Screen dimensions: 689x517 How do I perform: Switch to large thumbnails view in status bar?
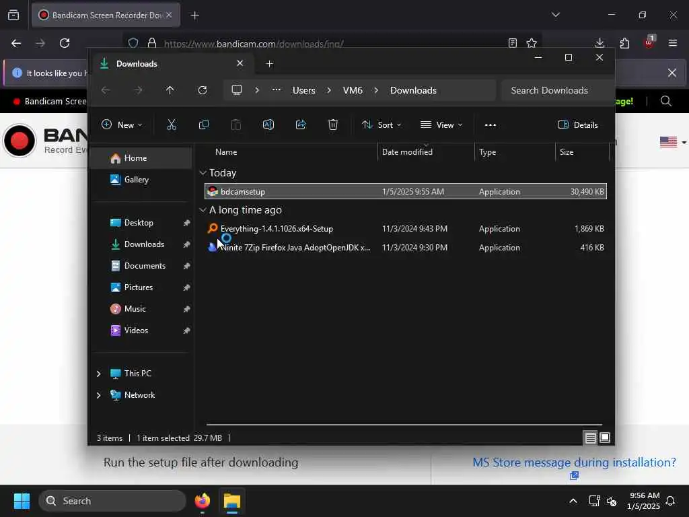pos(605,438)
